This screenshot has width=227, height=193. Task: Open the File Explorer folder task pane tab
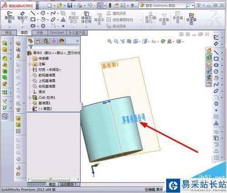click(209, 63)
